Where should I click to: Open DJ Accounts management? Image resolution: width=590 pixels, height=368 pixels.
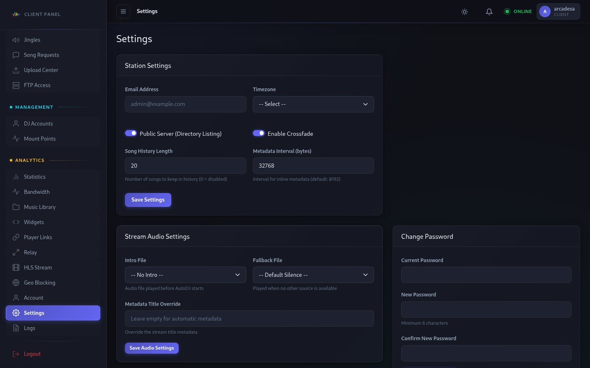click(38, 123)
